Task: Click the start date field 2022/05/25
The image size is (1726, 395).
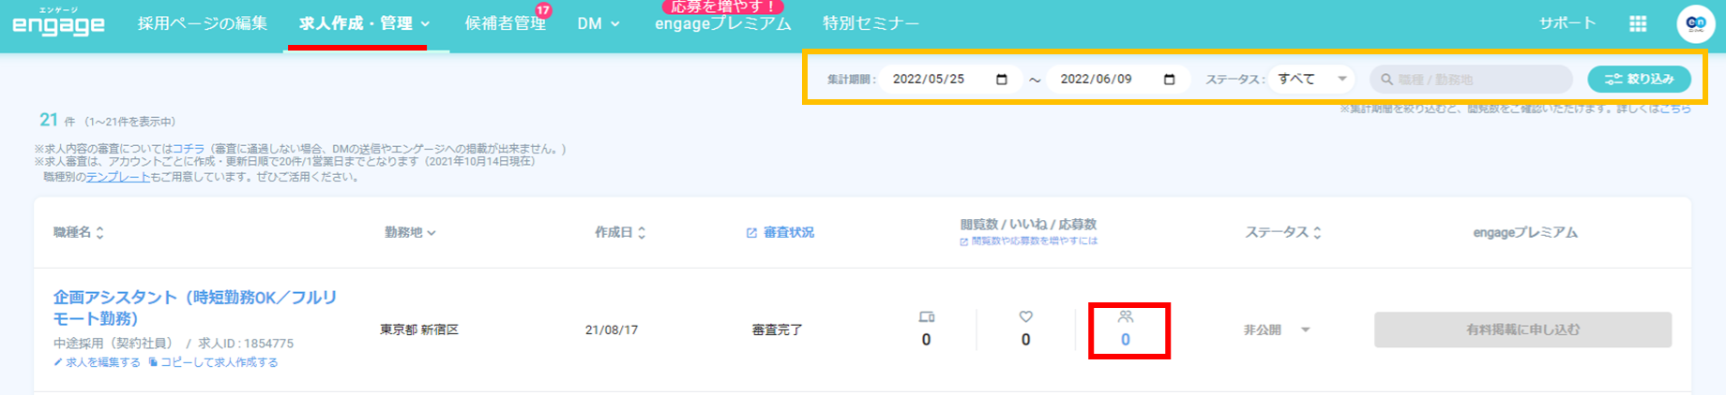Action: click(949, 80)
